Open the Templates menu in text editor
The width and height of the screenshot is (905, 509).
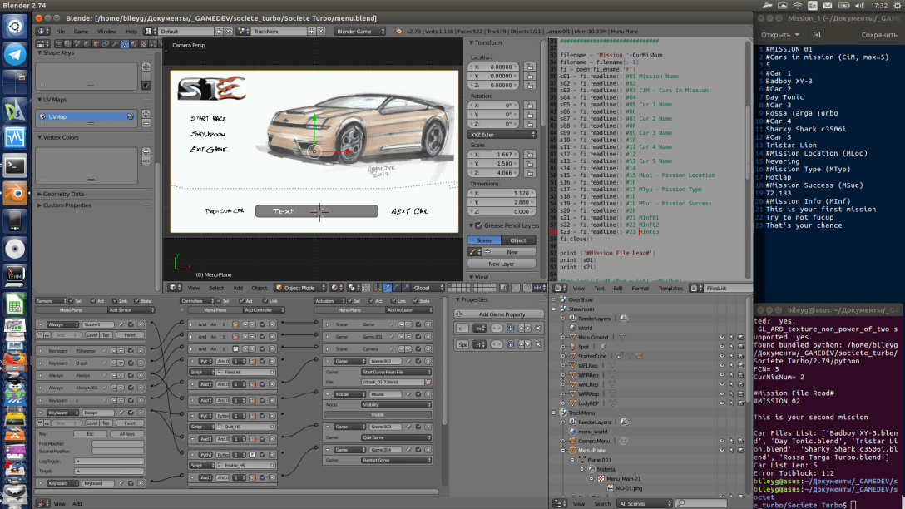pyautogui.click(x=670, y=289)
